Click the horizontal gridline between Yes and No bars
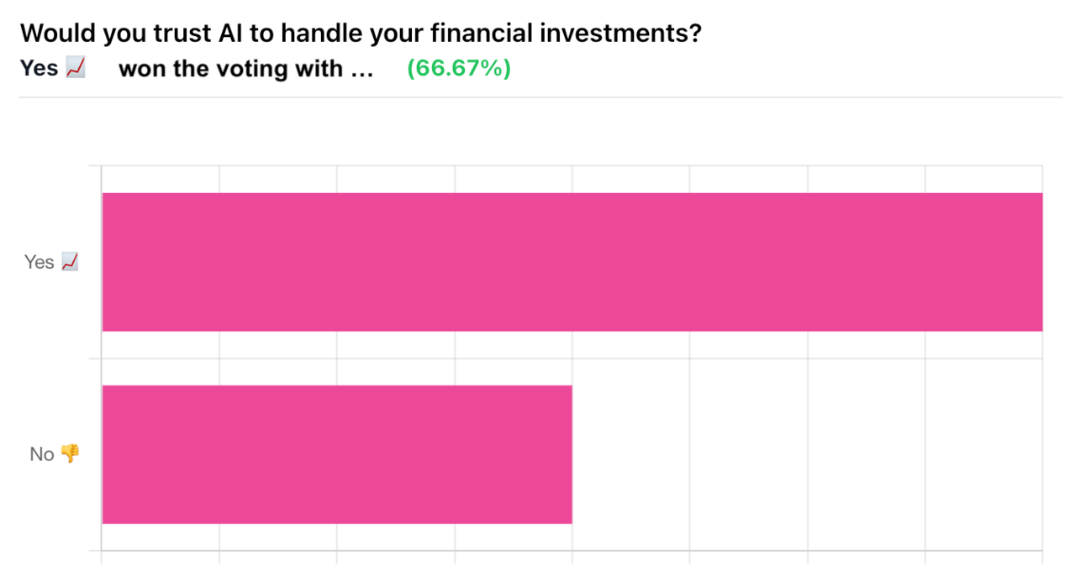 point(572,359)
